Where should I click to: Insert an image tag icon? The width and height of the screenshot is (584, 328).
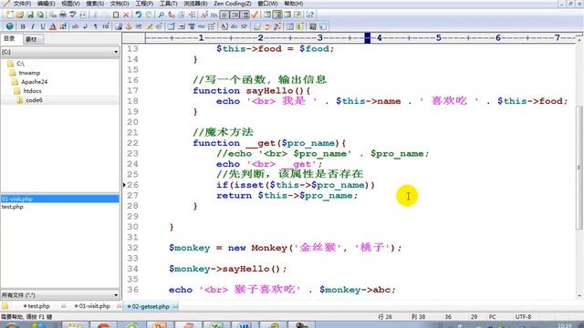tap(119, 26)
